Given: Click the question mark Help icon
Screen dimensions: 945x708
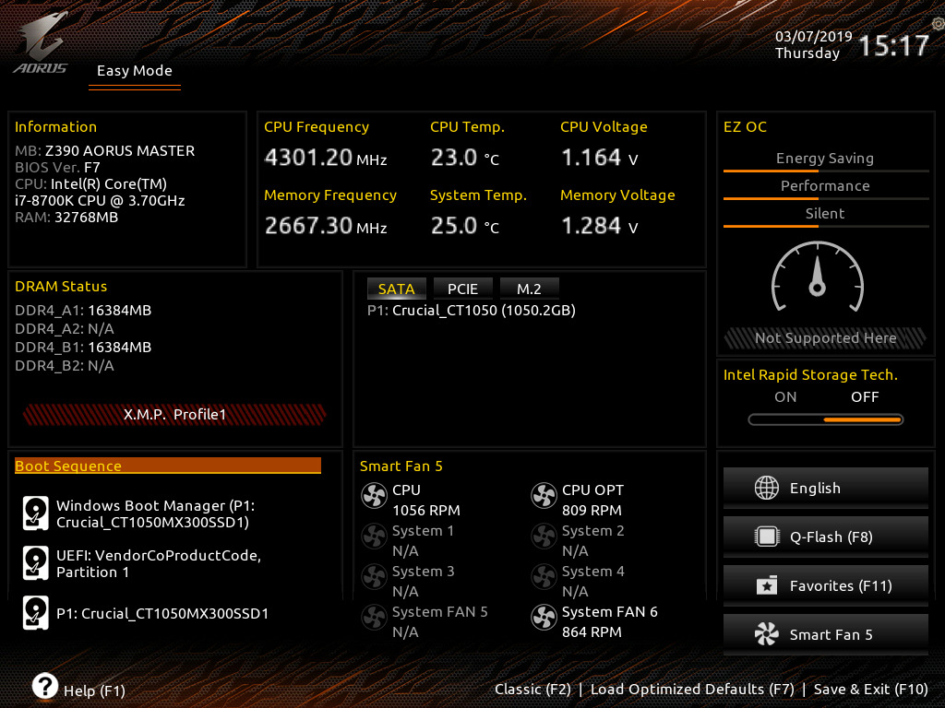Looking at the screenshot, I should click(x=45, y=686).
